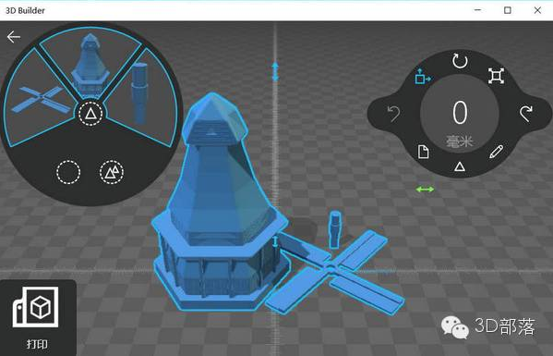
Task: Go back with the left arrow
Action: pyautogui.click(x=14, y=37)
